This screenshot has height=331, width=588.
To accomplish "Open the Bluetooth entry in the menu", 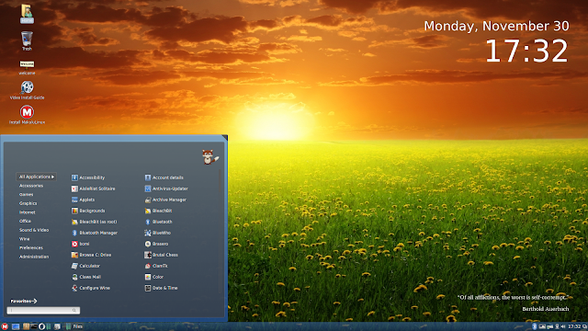I will pyautogui.click(x=158, y=222).
